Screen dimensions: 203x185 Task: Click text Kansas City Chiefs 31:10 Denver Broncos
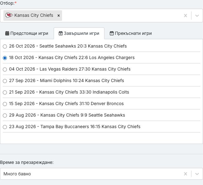coord(81,104)
